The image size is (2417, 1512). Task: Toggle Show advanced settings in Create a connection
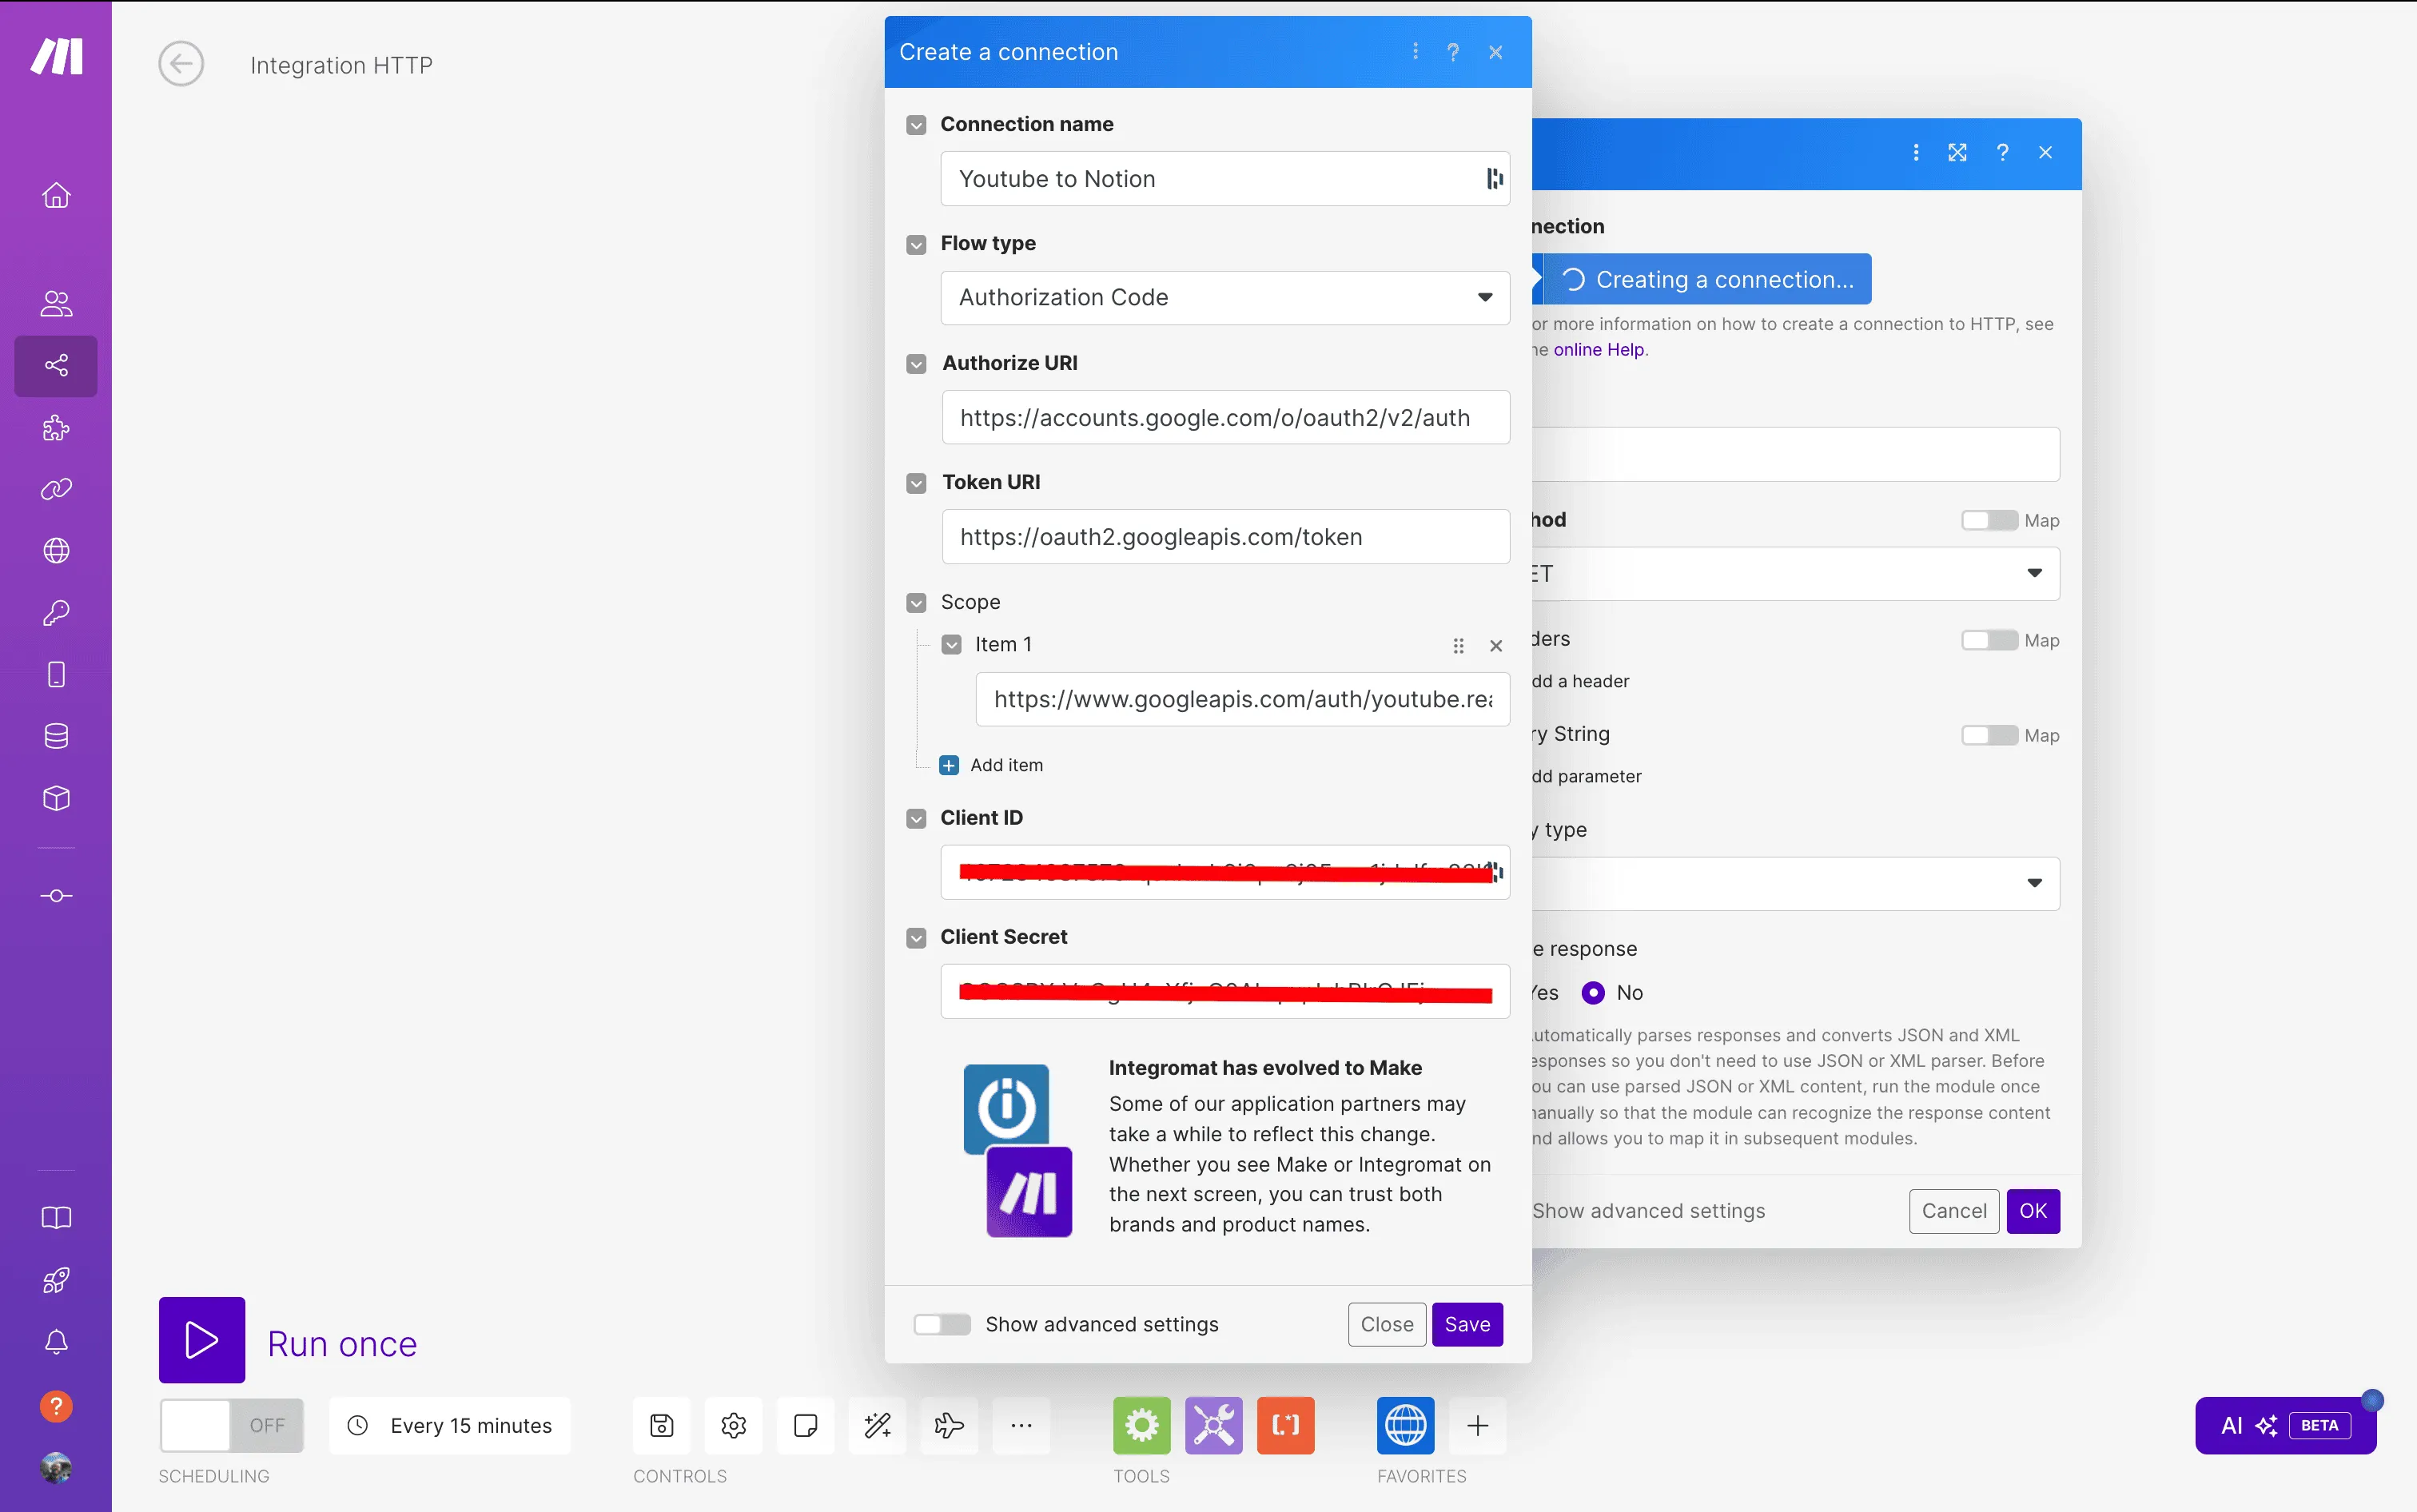pyautogui.click(x=942, y=1325)
